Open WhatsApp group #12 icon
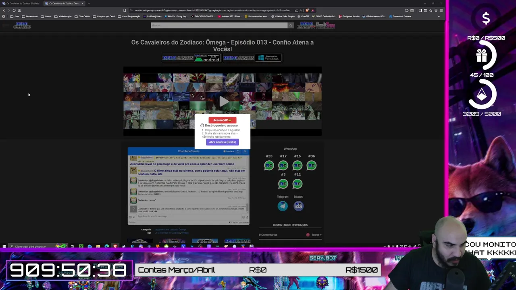Image resolution: width=516 pixels, height=290 pixels. (x=297, y=184)
